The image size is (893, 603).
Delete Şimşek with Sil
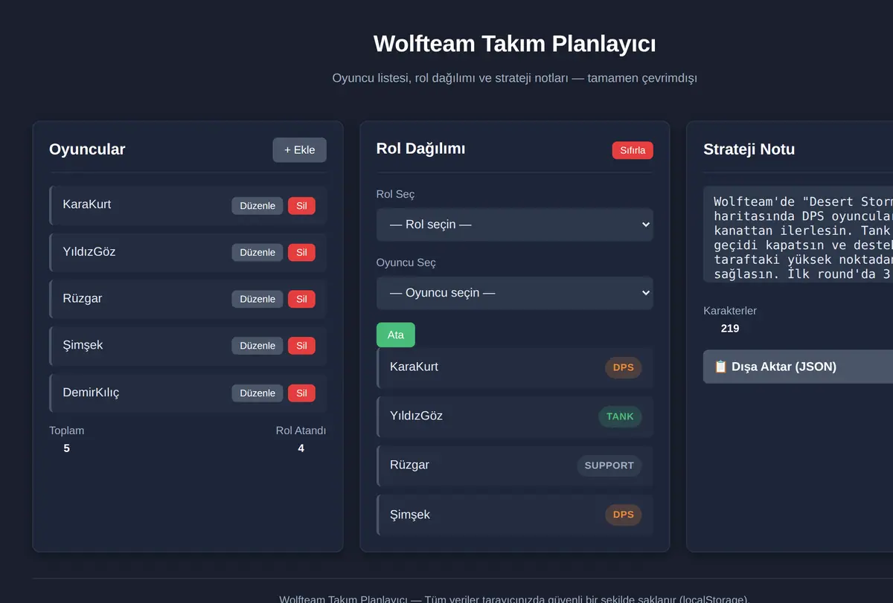301,346
